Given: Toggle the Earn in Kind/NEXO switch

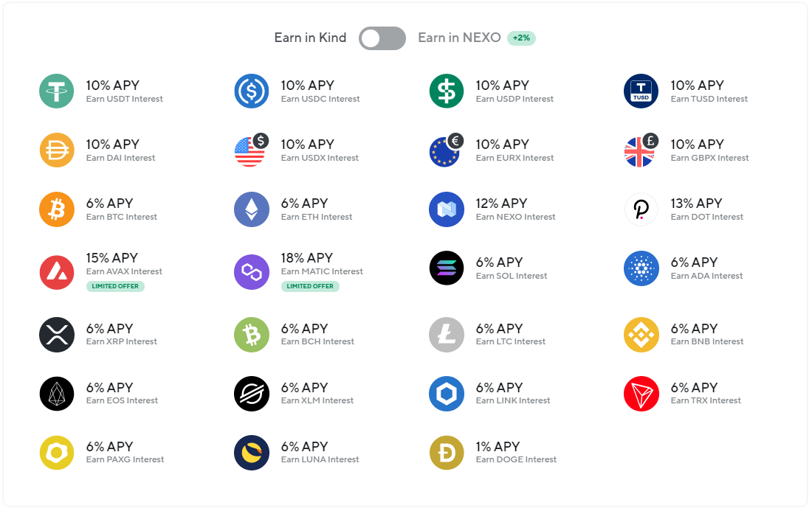Looking at the screenshot, I should tap(382, 38).
